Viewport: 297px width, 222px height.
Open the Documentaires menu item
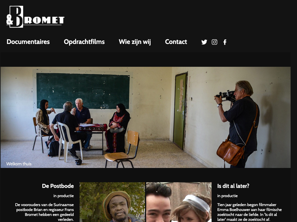coord(28,42)
